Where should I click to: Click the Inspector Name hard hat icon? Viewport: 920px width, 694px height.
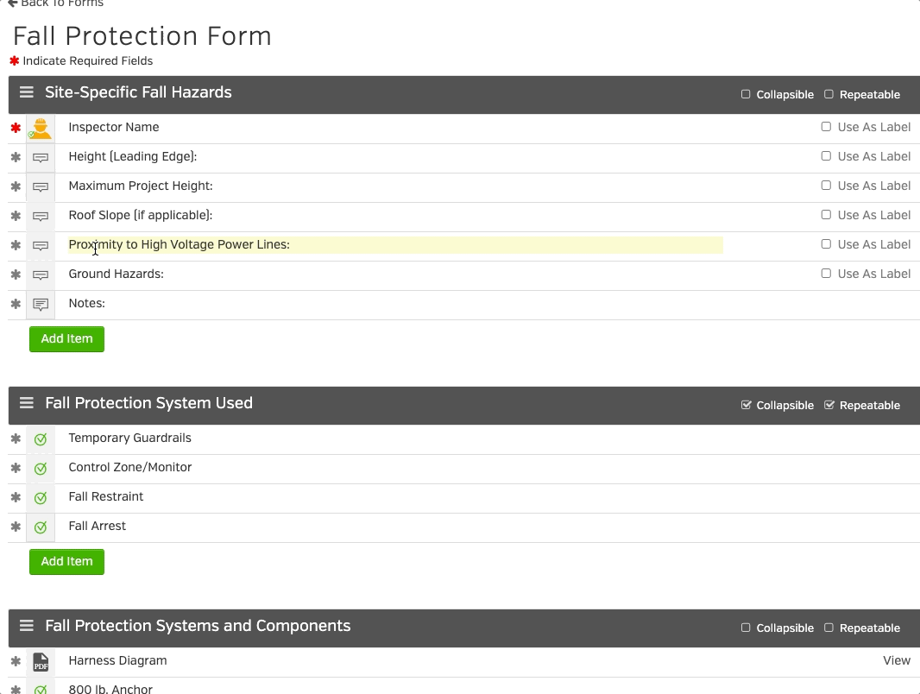[x=41, y=129]
